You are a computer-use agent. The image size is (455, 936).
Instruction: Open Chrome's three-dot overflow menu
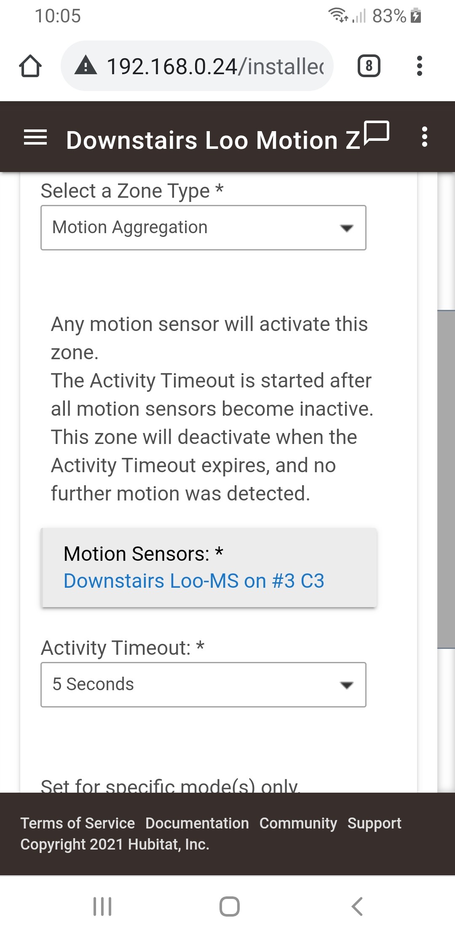coord(419,66)
